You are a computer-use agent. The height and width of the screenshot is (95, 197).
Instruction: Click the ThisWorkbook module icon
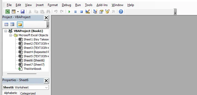(20, 69)
